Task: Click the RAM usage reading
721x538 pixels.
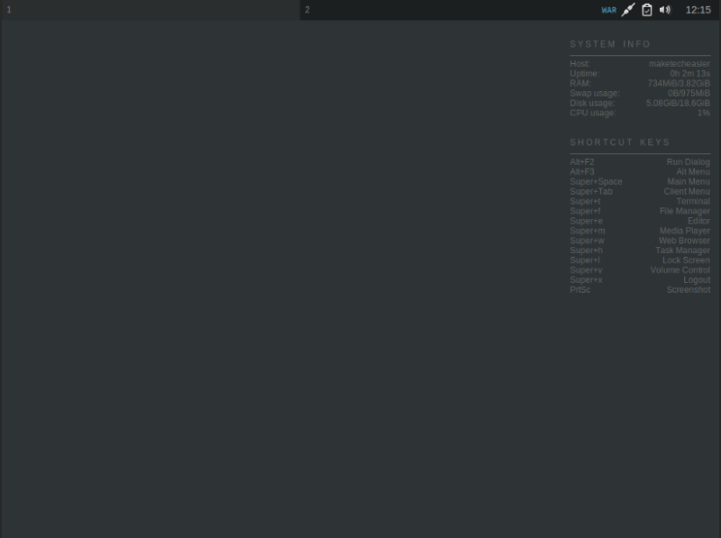Action: point(678,83)
